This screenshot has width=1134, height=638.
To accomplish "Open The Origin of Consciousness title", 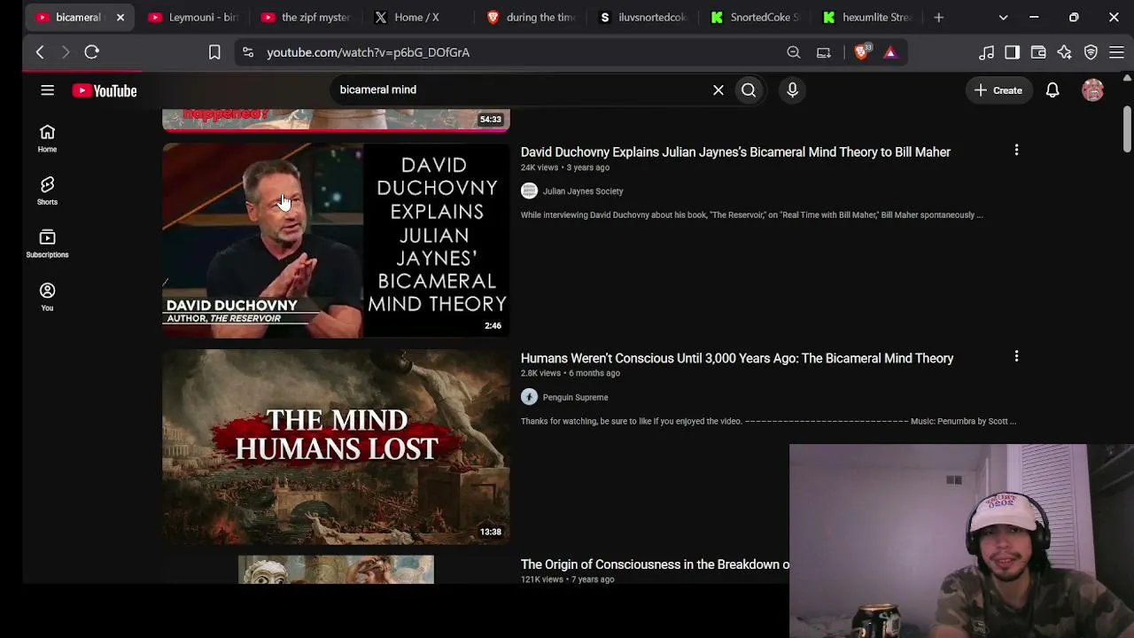I will (655, 564).
